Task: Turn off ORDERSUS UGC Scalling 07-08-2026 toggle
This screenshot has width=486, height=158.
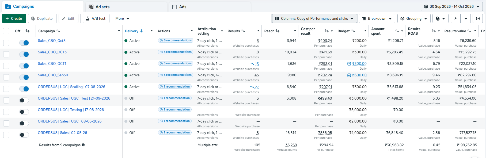Action: 24,89
